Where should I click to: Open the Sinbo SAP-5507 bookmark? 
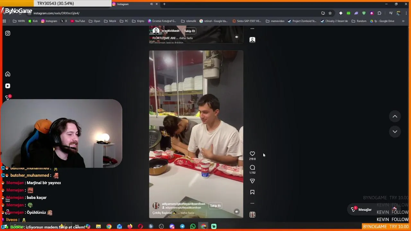247,21
